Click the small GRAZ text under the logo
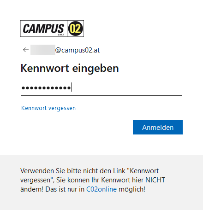Screen dimensions: 203x210 61,35
